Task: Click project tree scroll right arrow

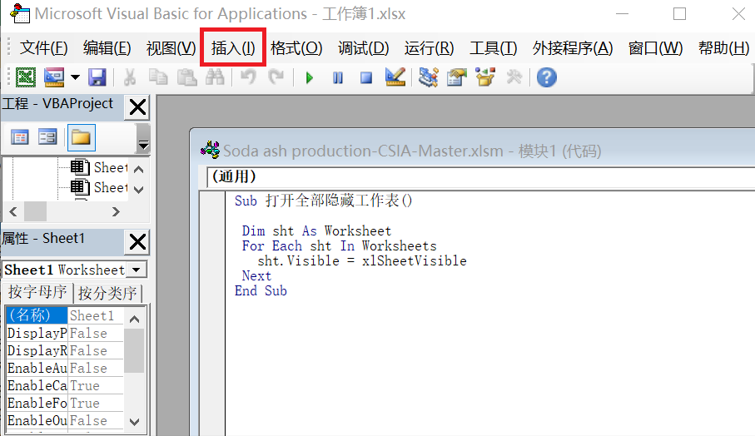Action: pyautogui.click(x=116, y=211)
